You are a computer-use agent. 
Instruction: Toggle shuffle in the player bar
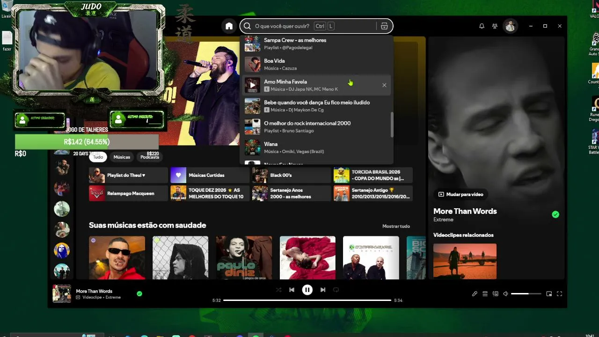279,290
